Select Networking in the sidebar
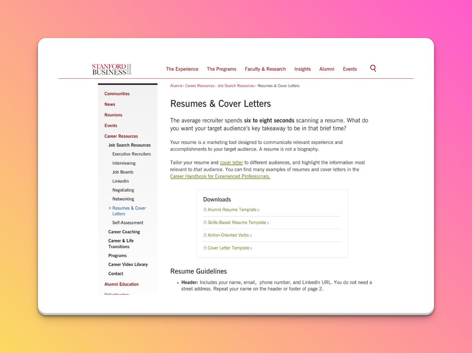This screenshot has width=472, height=353. pyautogui.click(x=123, y=199)
